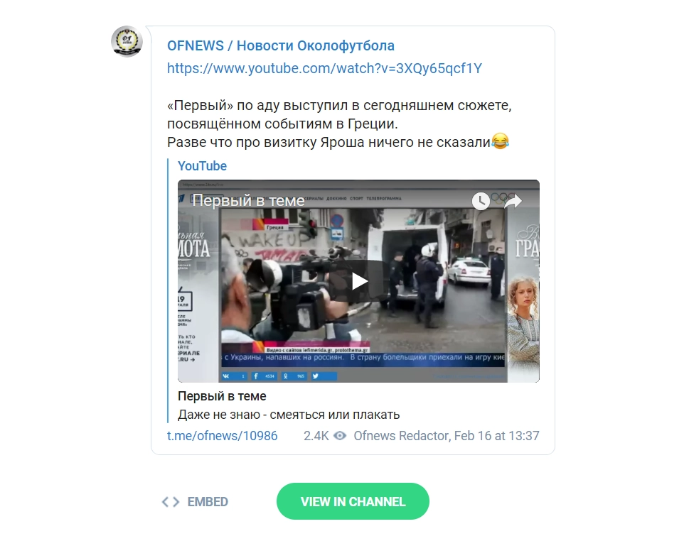Open the youtube.com/watch URL link
This screenshot has width=689, height=541.
tap(324, 68)
